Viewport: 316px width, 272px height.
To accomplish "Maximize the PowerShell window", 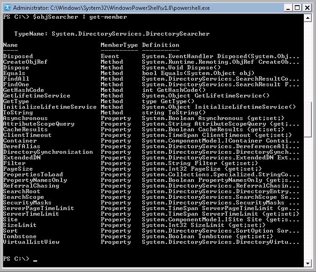I will (x=297, y=8).
